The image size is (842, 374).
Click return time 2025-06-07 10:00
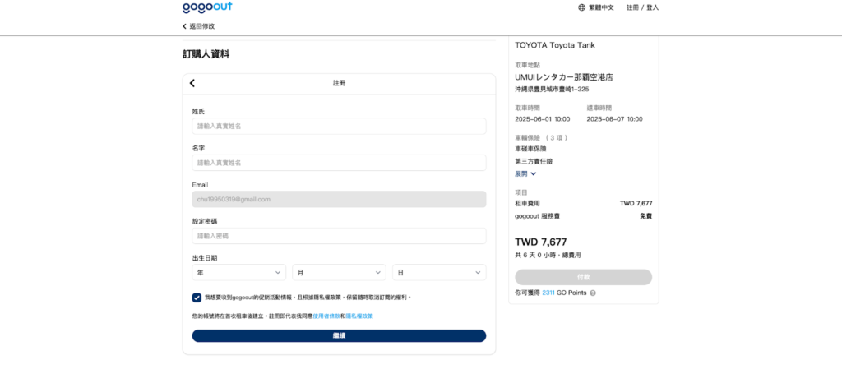pos(614,119)
